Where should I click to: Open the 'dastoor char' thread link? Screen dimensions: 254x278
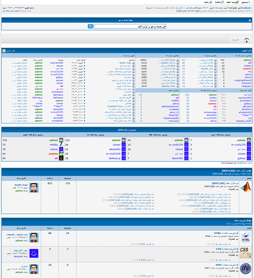click(x=168, y=86)
